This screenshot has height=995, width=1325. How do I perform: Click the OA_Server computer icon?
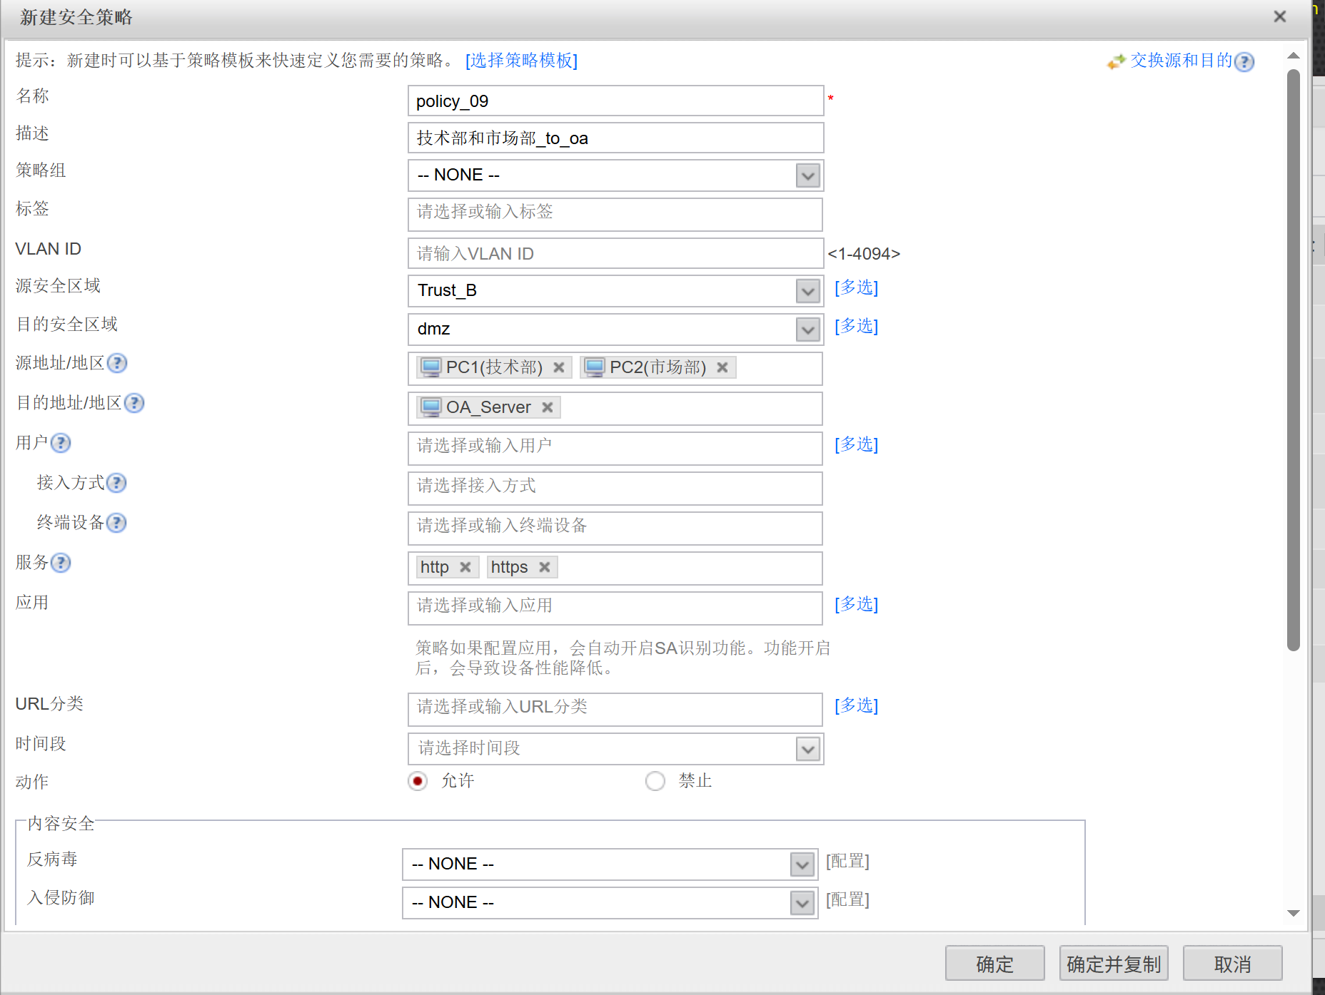[431, 407]
